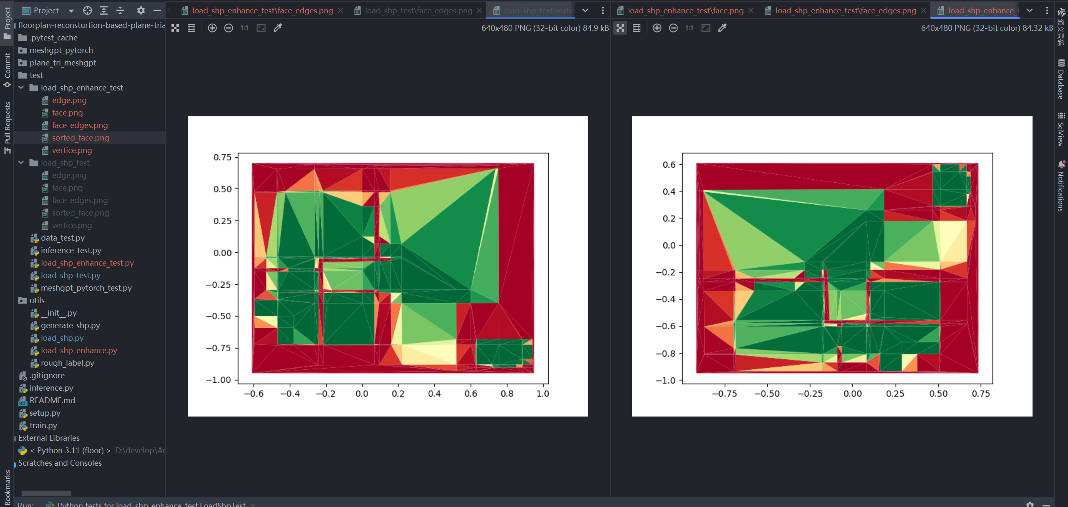
Task: Open README.md file
Action: (52, 400)
